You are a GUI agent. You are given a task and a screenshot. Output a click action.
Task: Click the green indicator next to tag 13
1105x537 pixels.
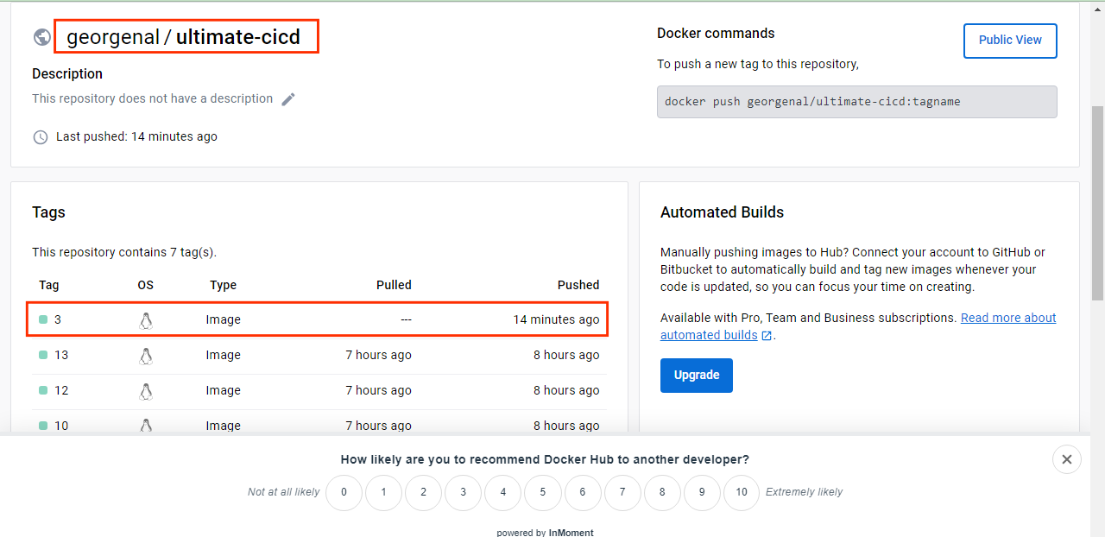(x=42, y=354)
